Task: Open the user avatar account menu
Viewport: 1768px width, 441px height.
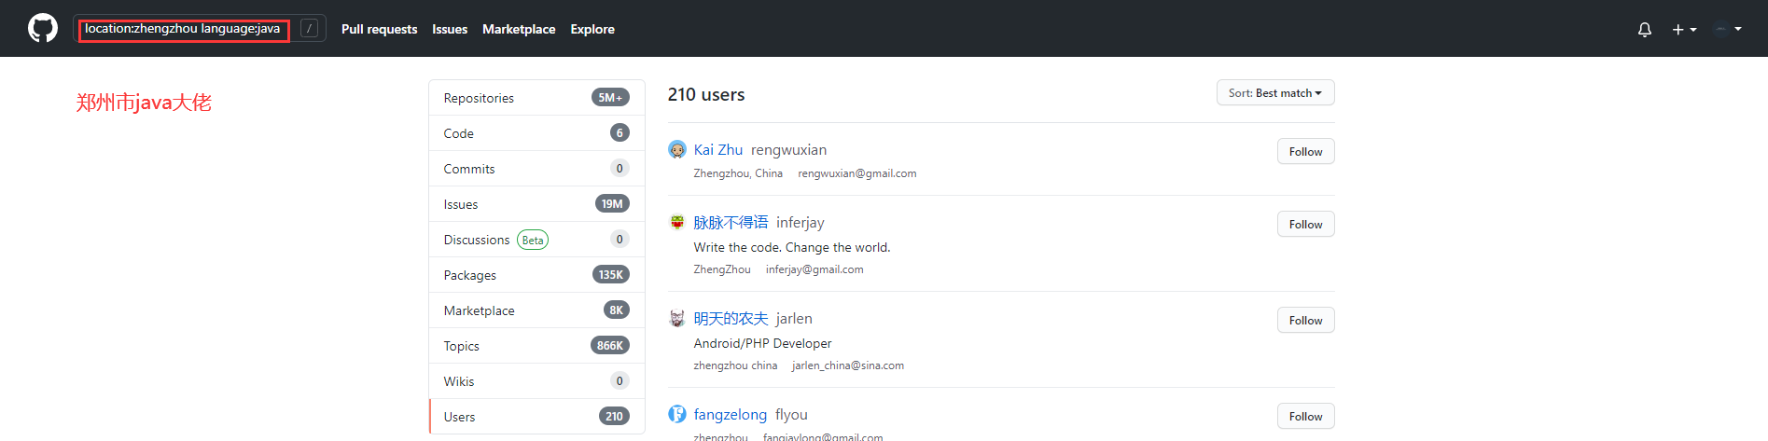Action: [1728, 29]
